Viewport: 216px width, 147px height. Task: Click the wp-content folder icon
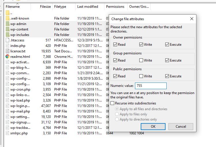click(x=7, y=29)
